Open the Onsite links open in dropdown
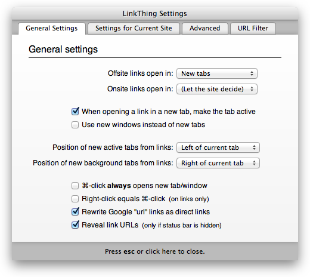This screenshot has height=277, width=310. click(217, 89)
